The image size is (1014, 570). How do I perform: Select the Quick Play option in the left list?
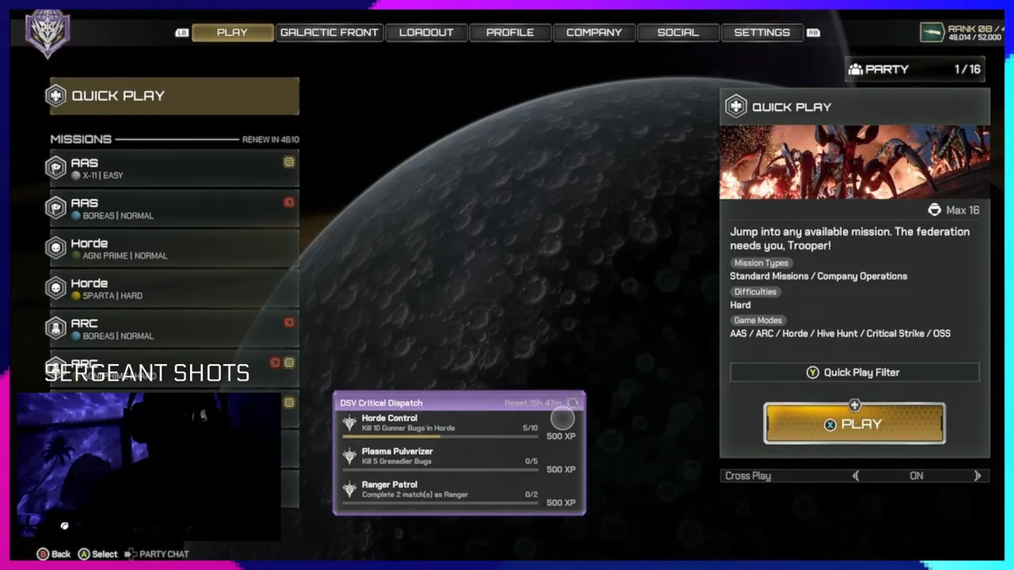point(174,96)
